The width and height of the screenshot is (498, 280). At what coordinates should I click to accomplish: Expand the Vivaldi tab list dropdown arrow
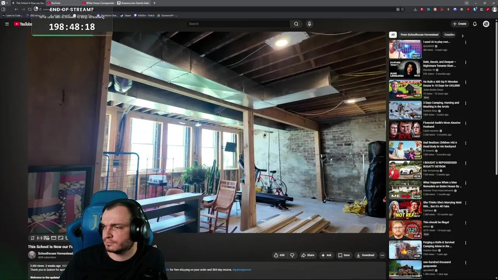point(466,3)
